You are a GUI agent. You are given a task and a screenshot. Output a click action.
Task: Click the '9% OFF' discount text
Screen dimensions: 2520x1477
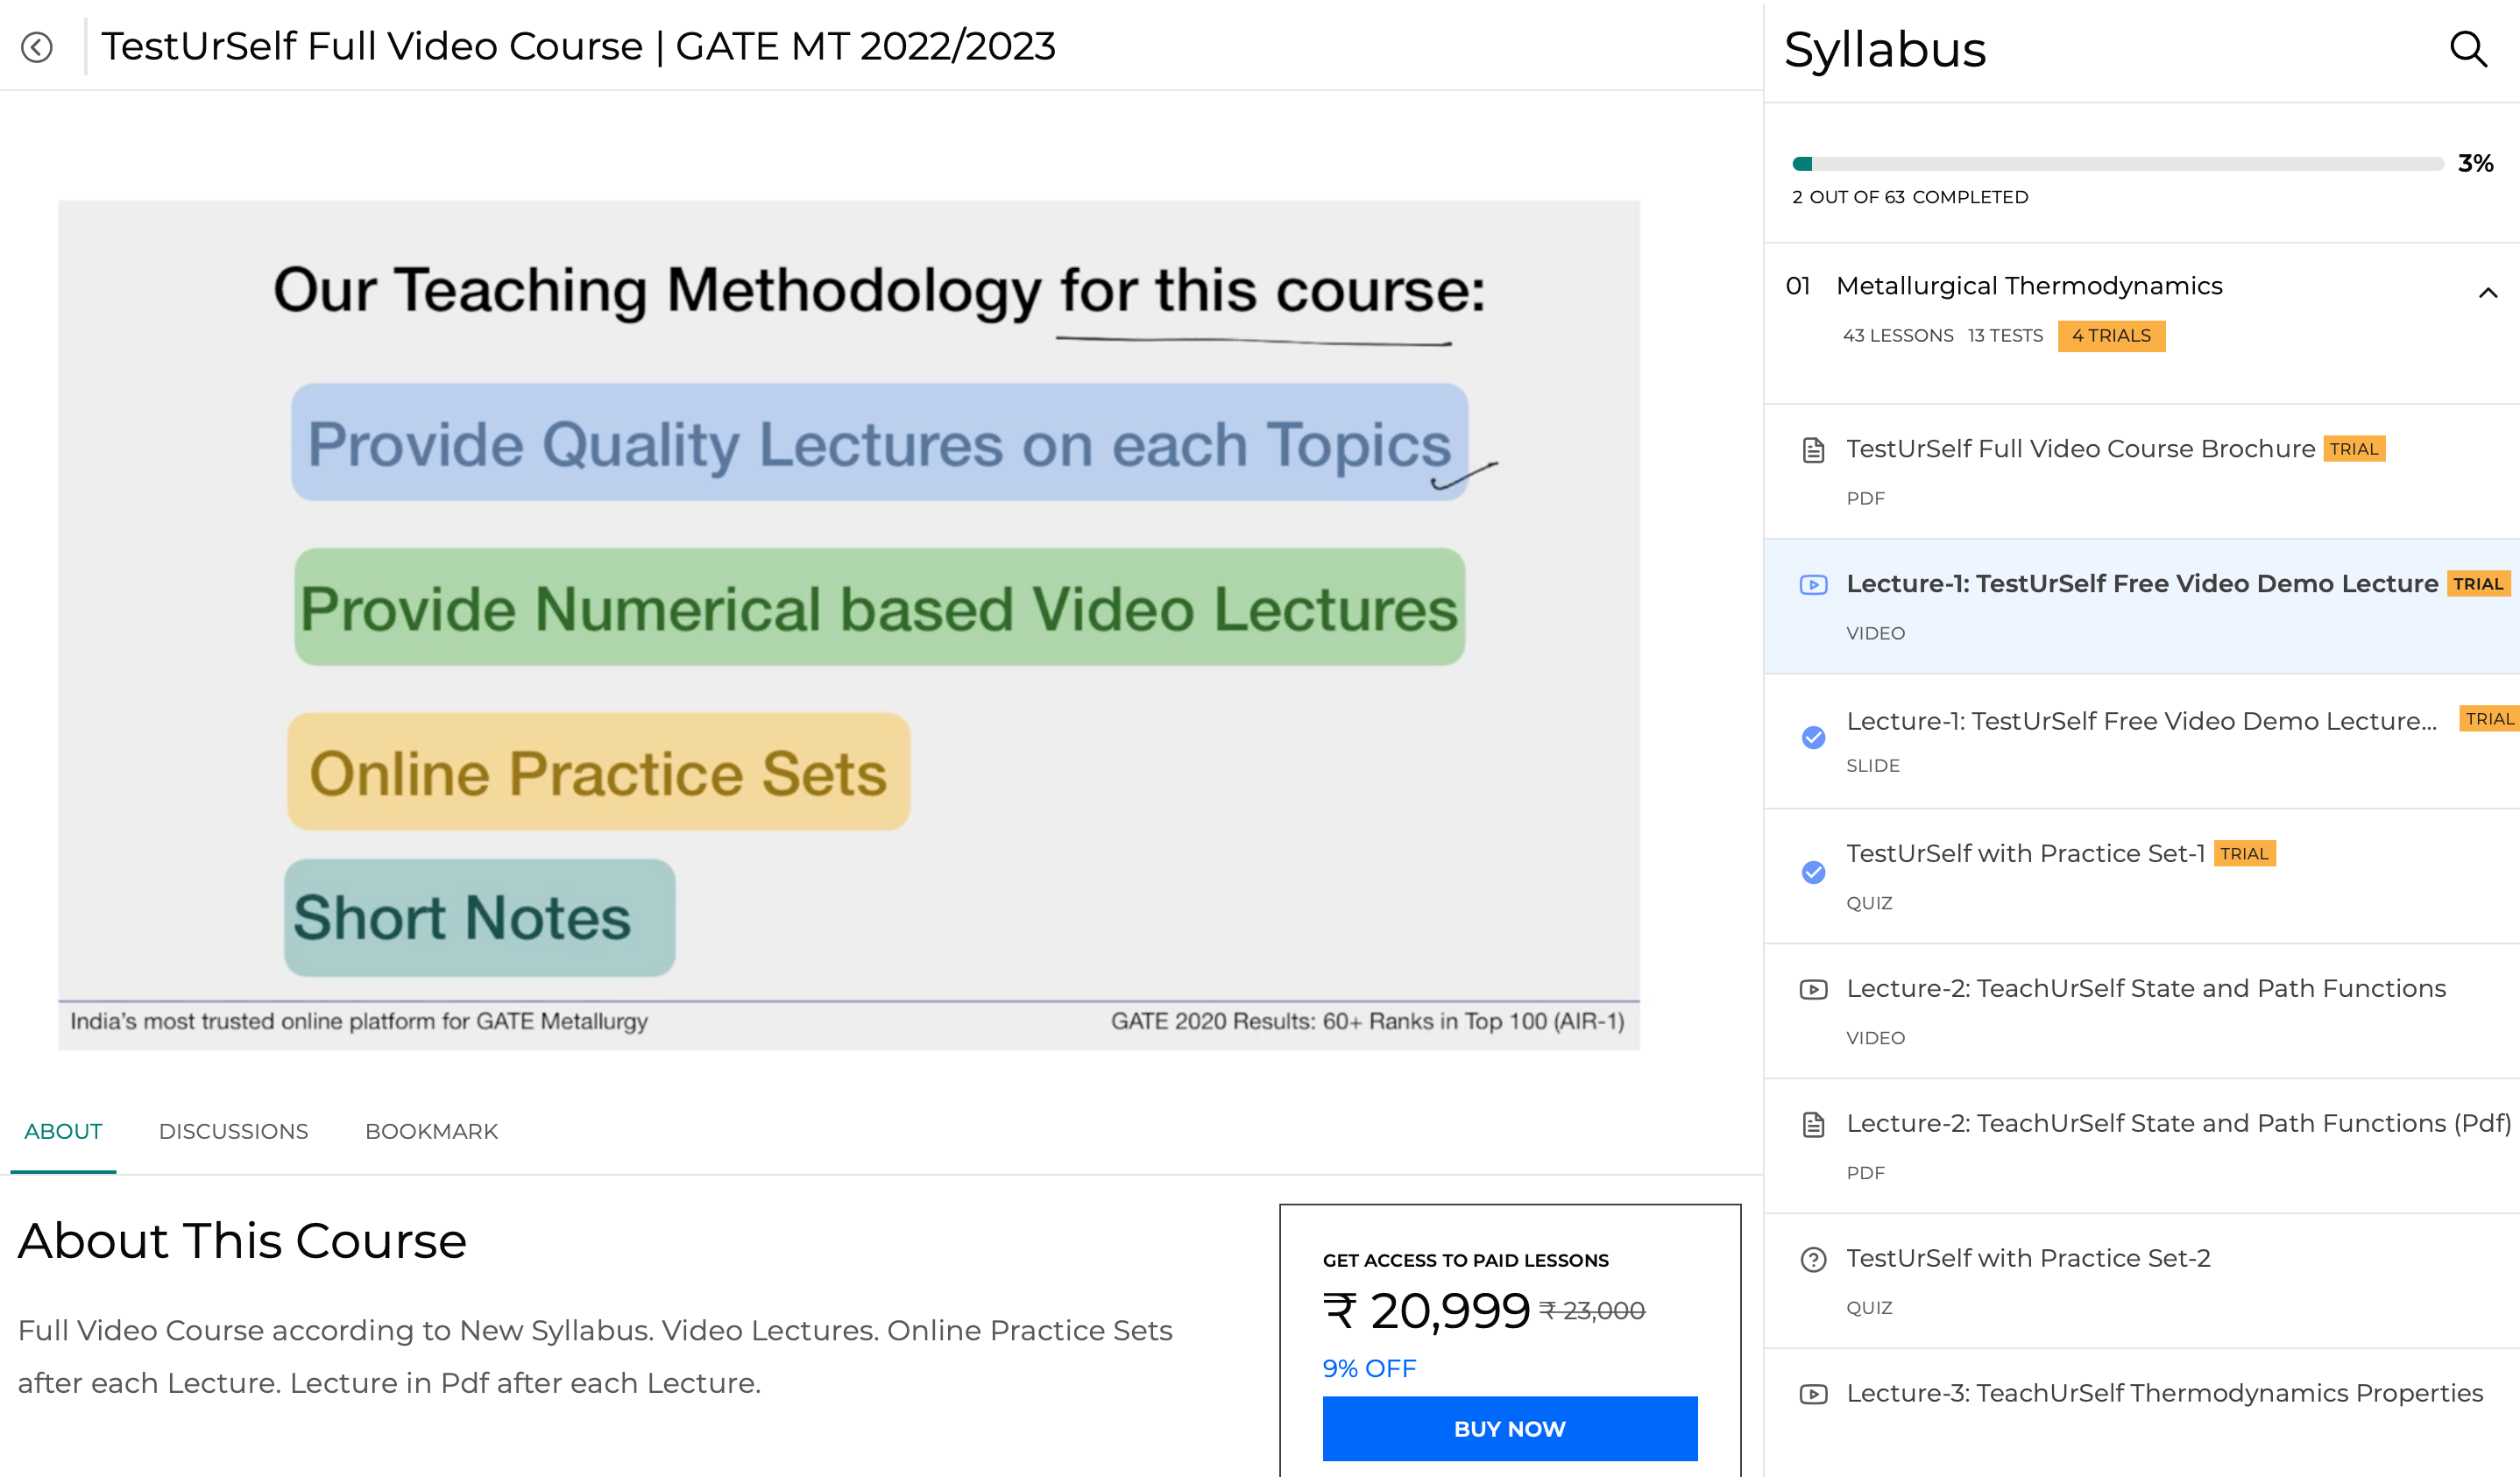coord(1369,1368)
